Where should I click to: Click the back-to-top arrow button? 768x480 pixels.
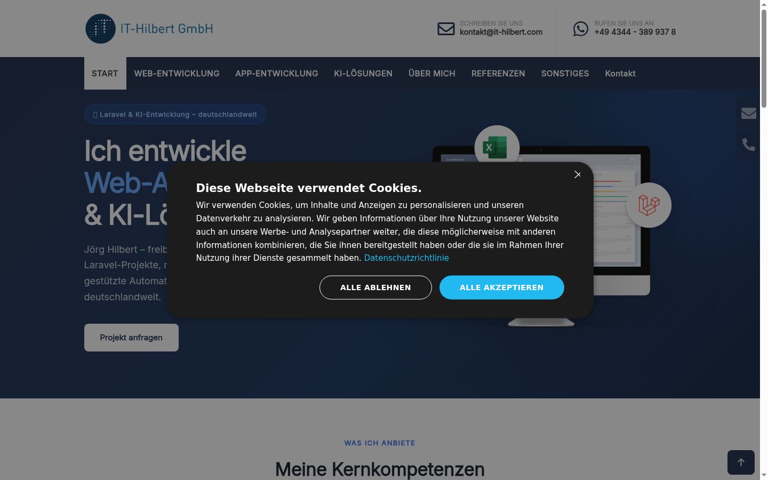tap(741, 462)
